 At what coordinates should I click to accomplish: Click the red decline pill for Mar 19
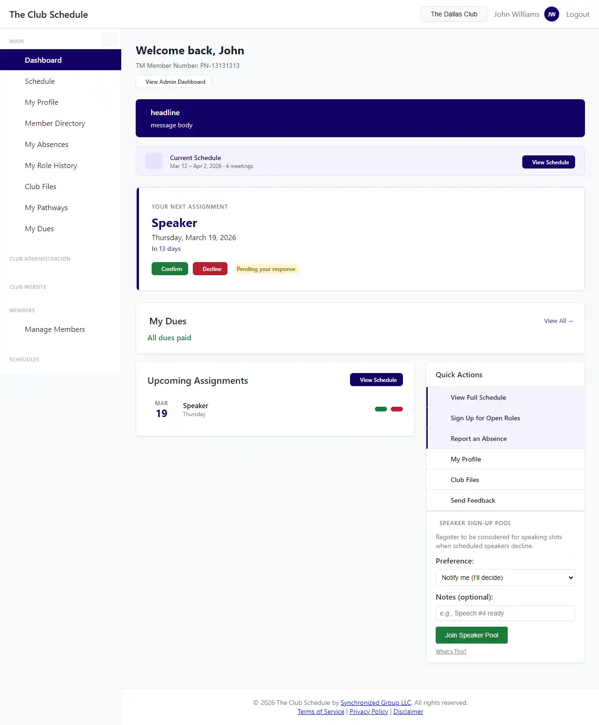tap(397, 409)
